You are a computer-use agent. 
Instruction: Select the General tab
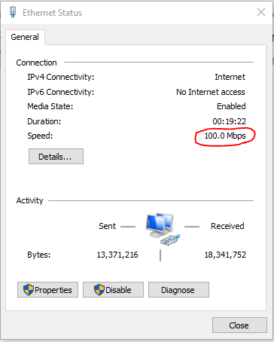point(25,37)
